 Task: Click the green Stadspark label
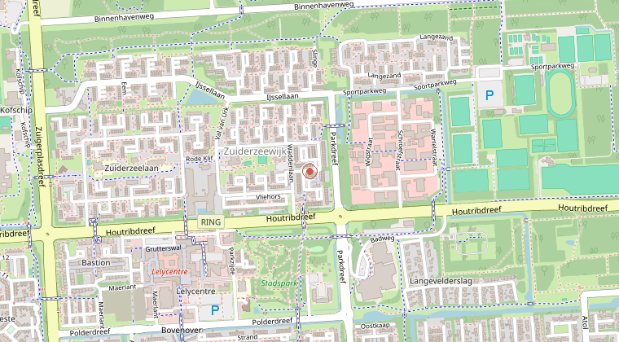click(279, 283)
